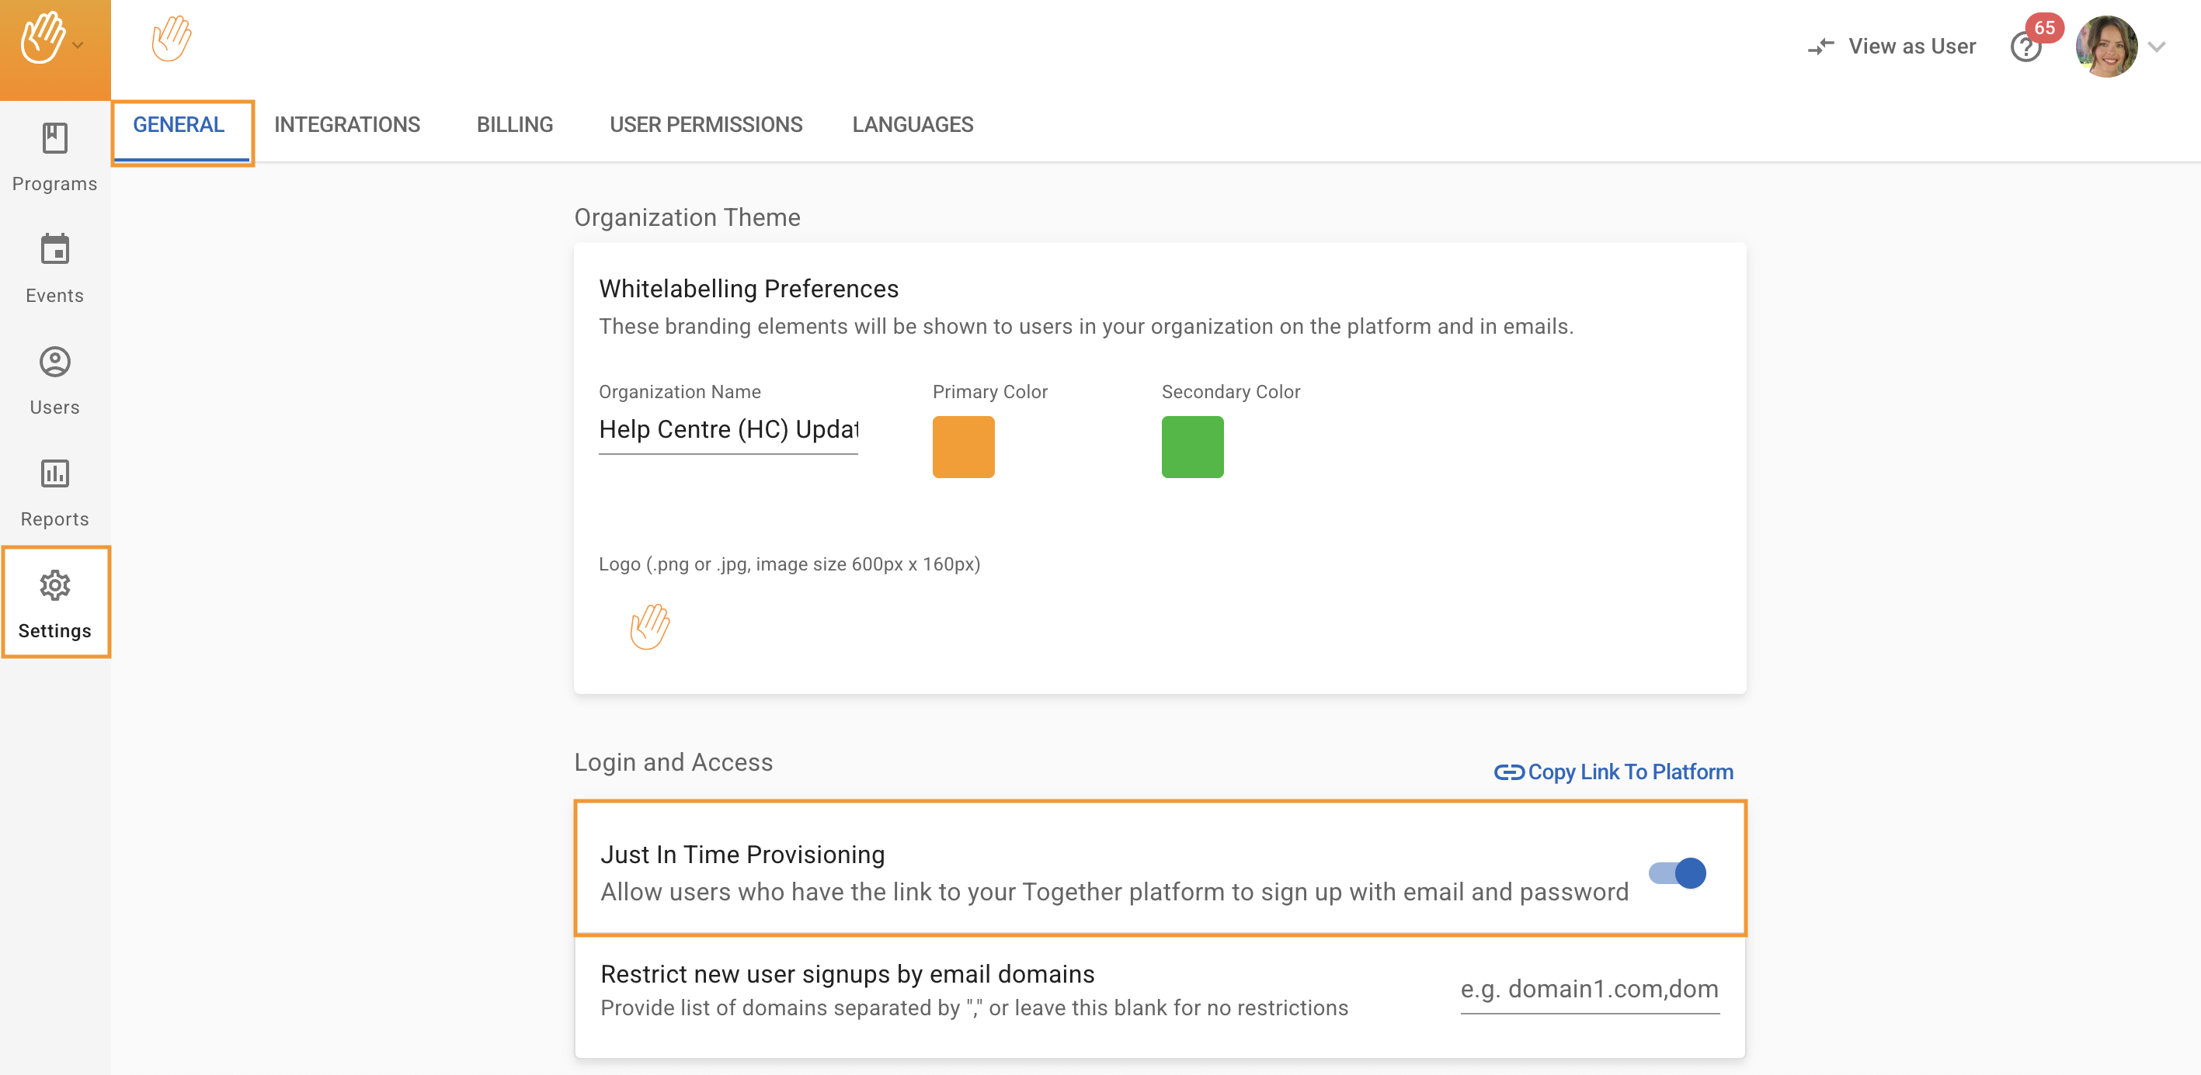
Task: Click the View as User switch icon
Action: [x=1820, y=47]
